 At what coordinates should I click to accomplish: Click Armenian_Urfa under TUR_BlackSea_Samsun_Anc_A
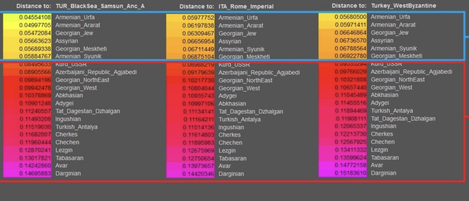click(x=75, y=17)
